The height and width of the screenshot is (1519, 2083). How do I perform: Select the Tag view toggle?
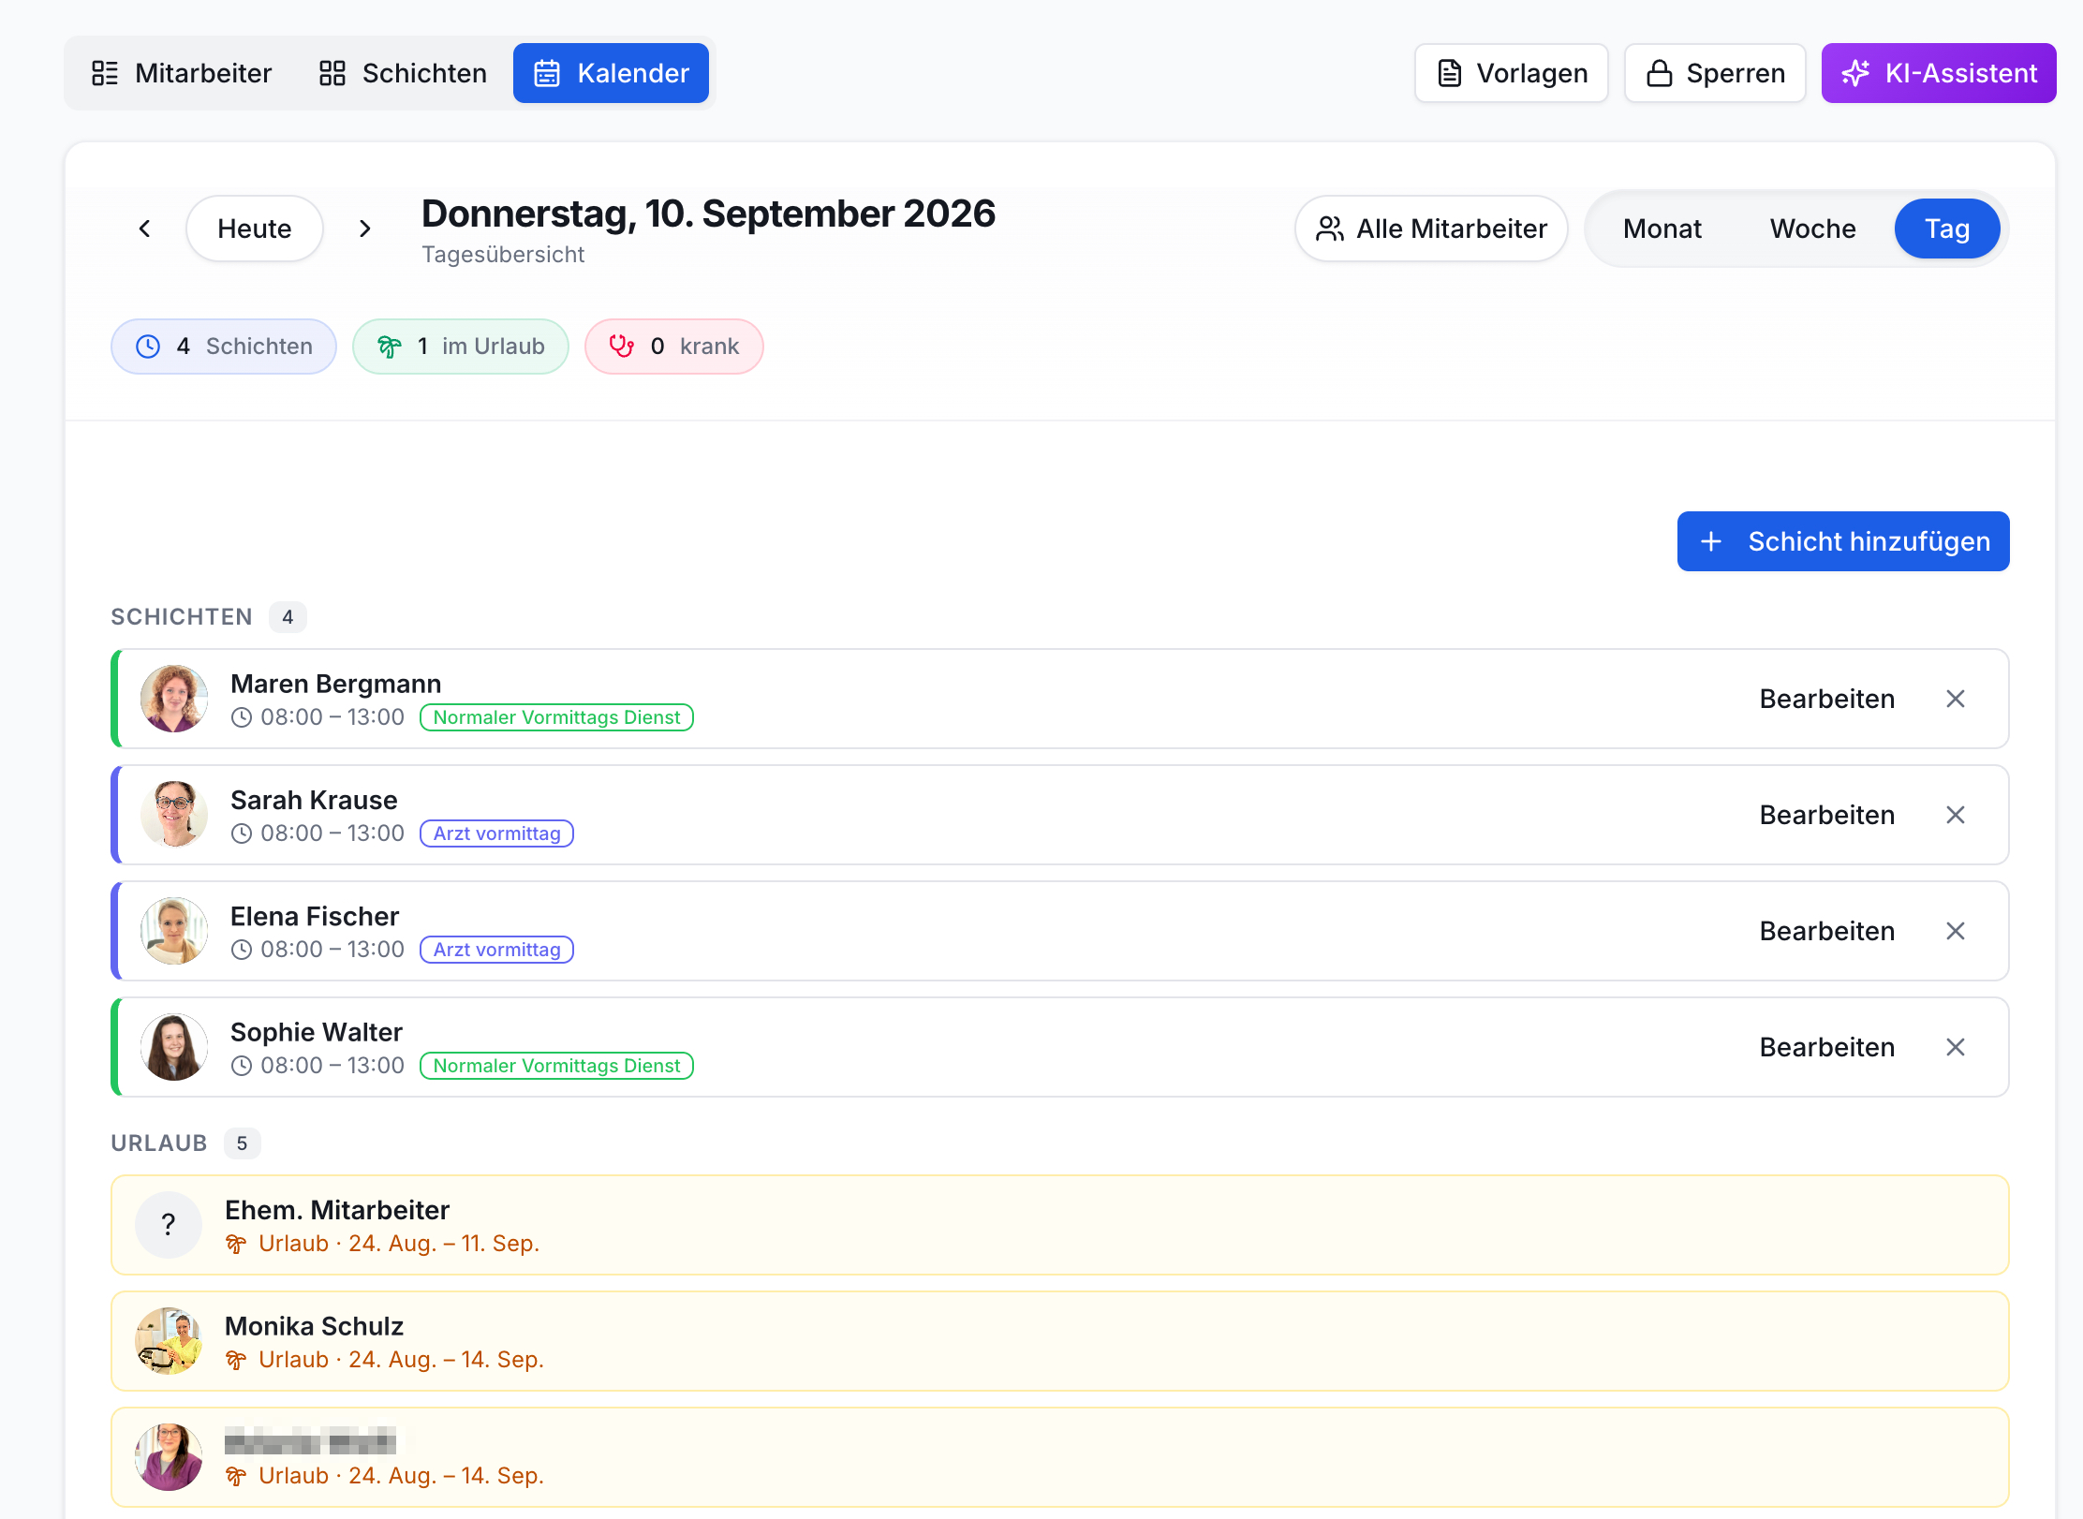(x=1947, y=229)
